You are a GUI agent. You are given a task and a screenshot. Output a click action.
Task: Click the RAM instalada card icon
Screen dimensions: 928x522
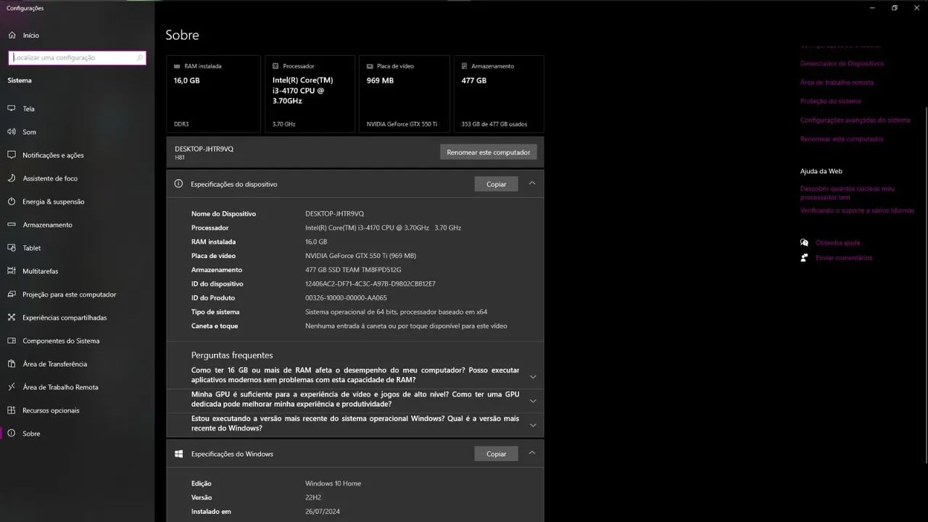pyautogui.click(x=177, y=66)
